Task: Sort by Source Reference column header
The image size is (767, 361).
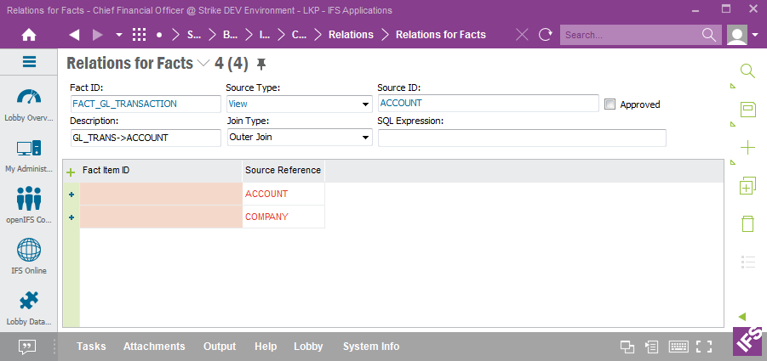Action: coord(283,170)
